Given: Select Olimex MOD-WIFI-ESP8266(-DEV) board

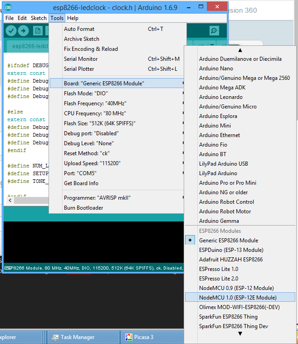Looking at the screenshot, I should pyautogui.click(x=240, y=307).
